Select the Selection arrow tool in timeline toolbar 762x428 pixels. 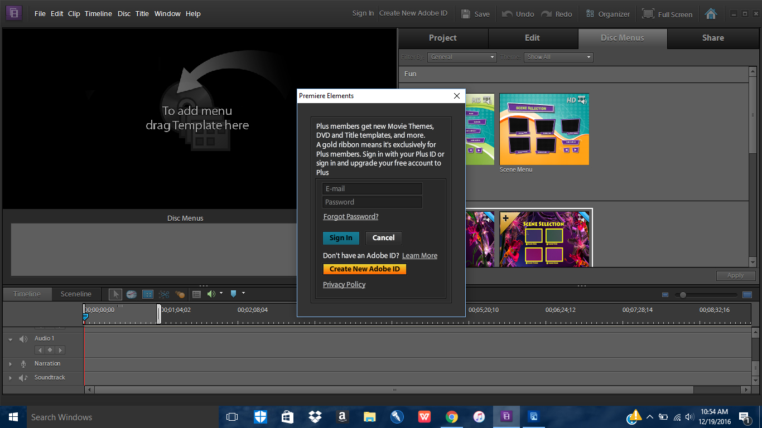[115, 294]
